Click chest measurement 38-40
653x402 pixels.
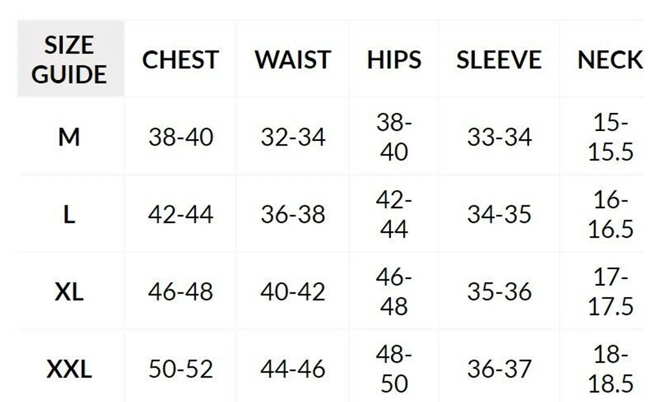click(x=181, y=137)
